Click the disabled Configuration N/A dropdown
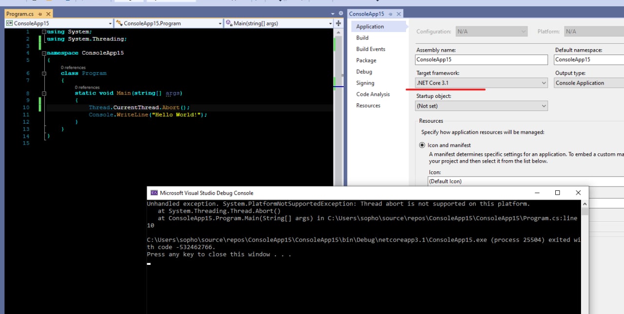This screenshot has height=314, width=624. point(491,32)
